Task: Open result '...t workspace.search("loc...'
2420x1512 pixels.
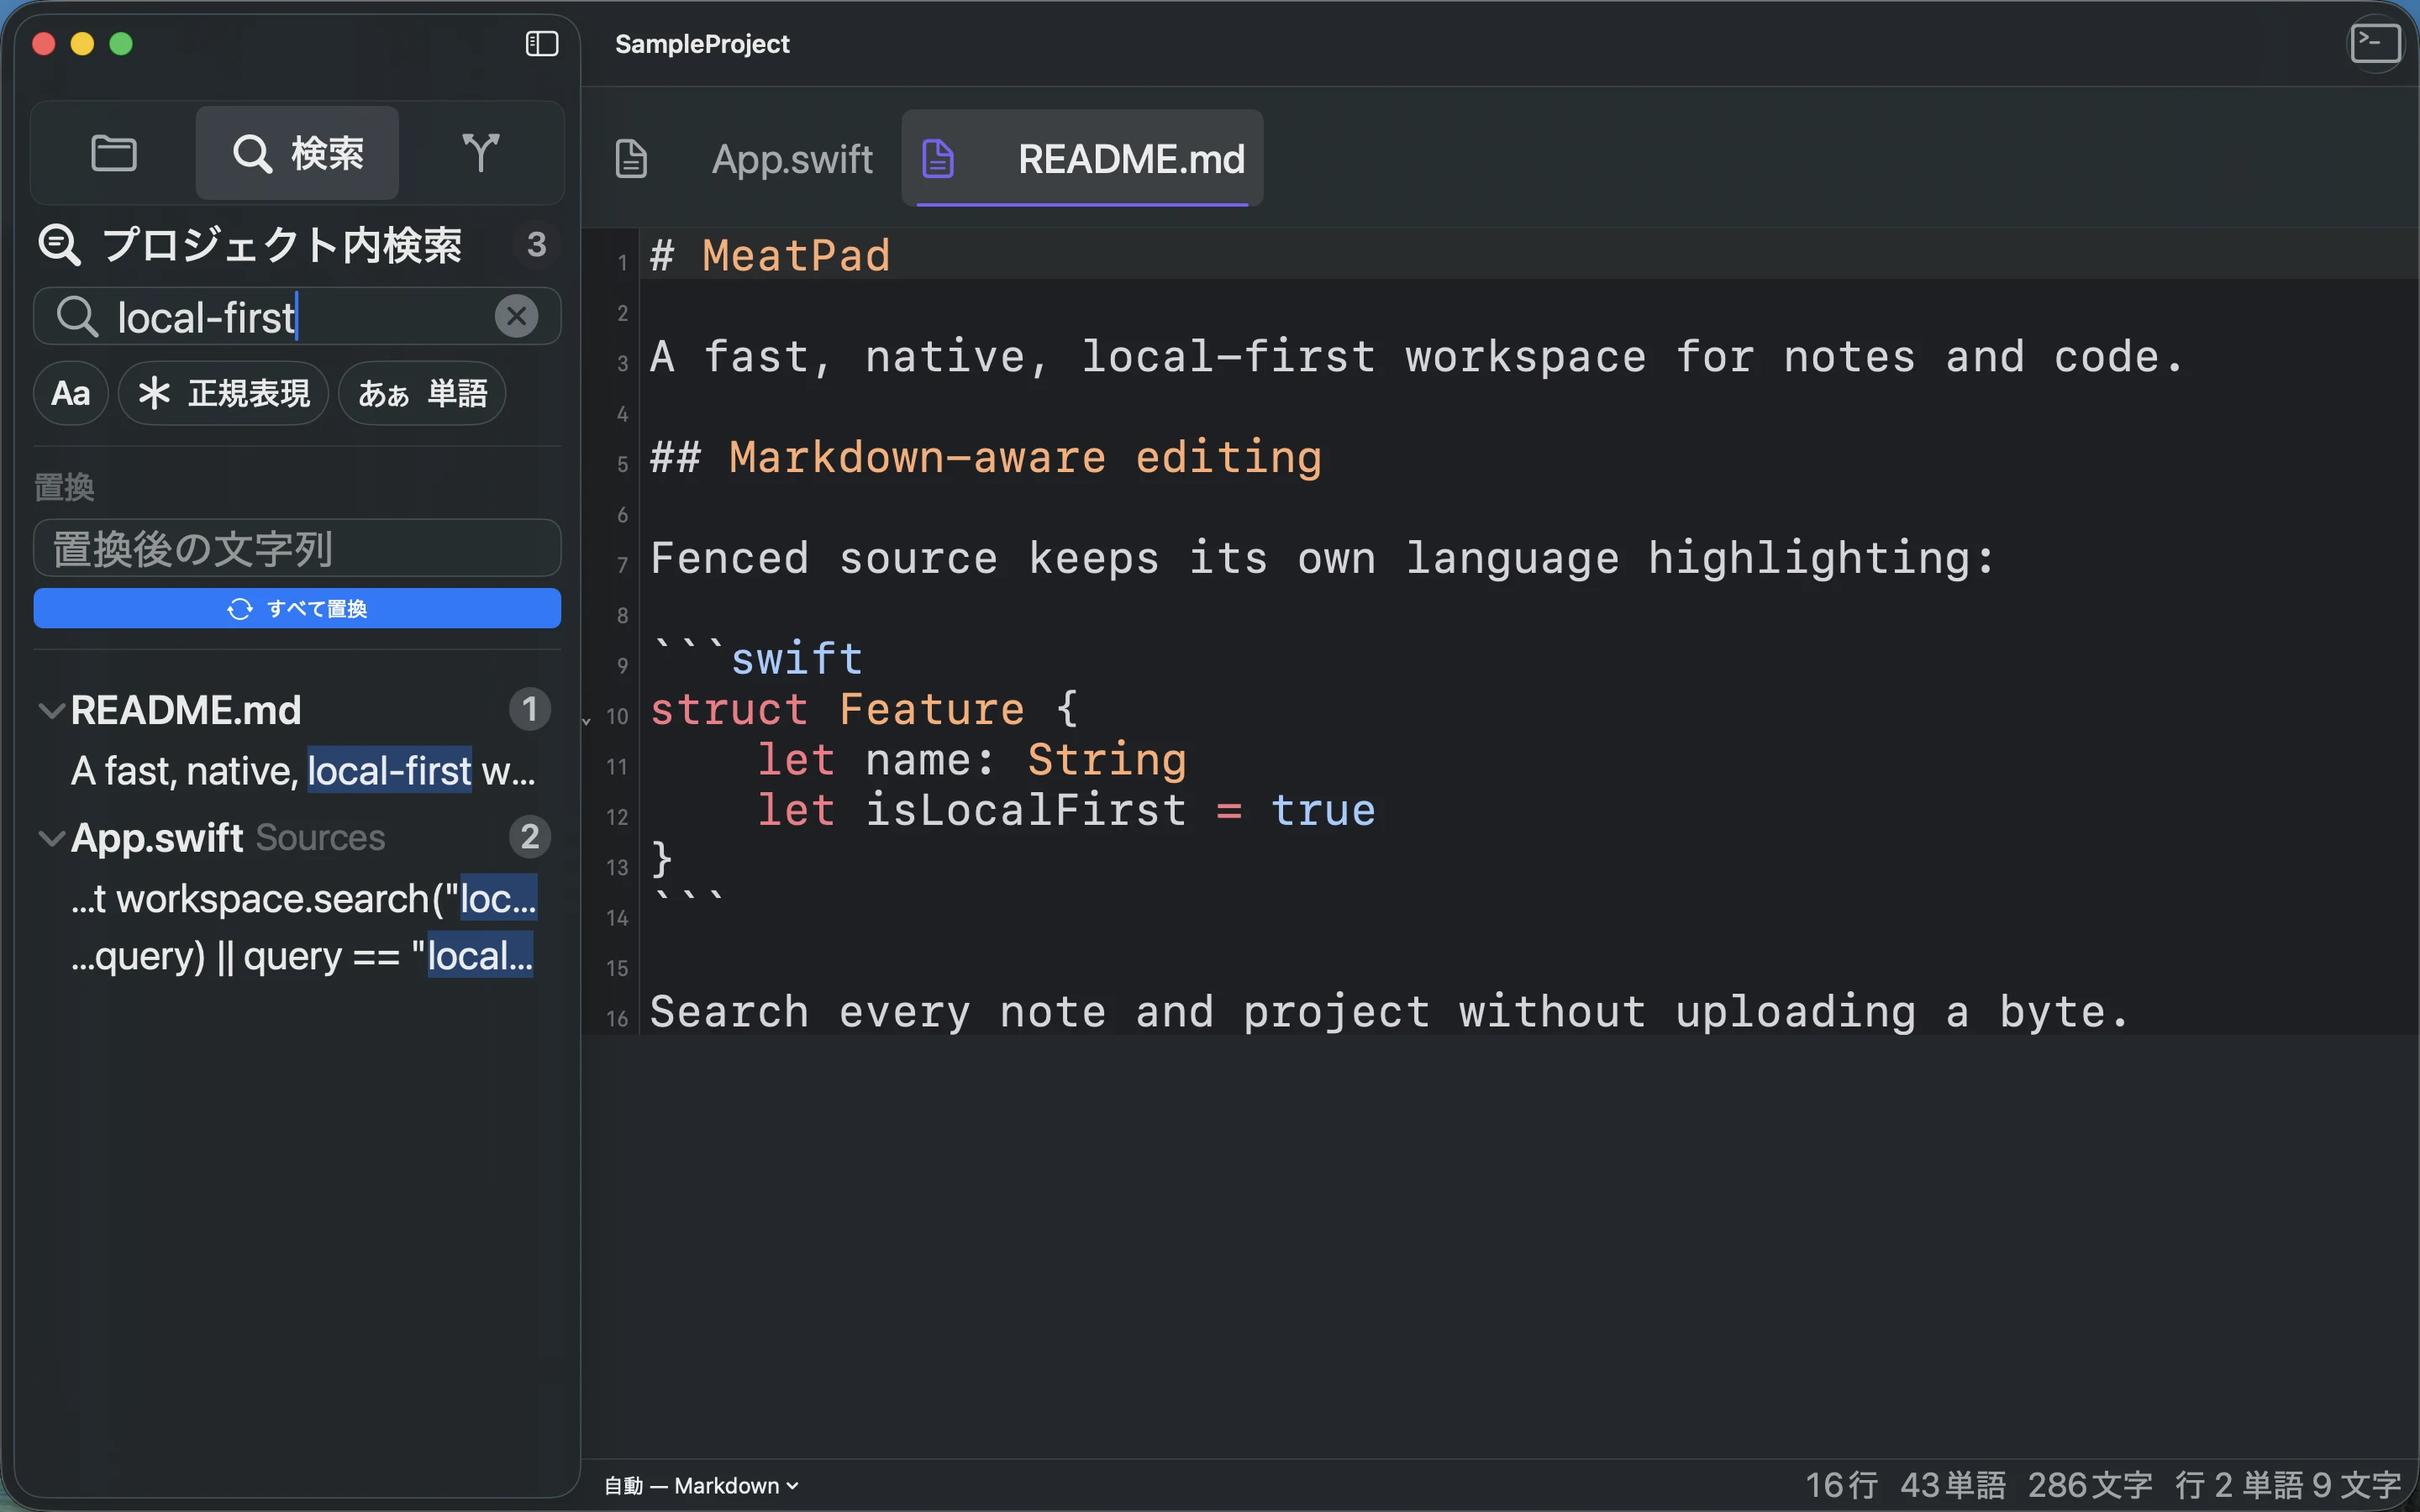Action: click(x=303, y=898)
